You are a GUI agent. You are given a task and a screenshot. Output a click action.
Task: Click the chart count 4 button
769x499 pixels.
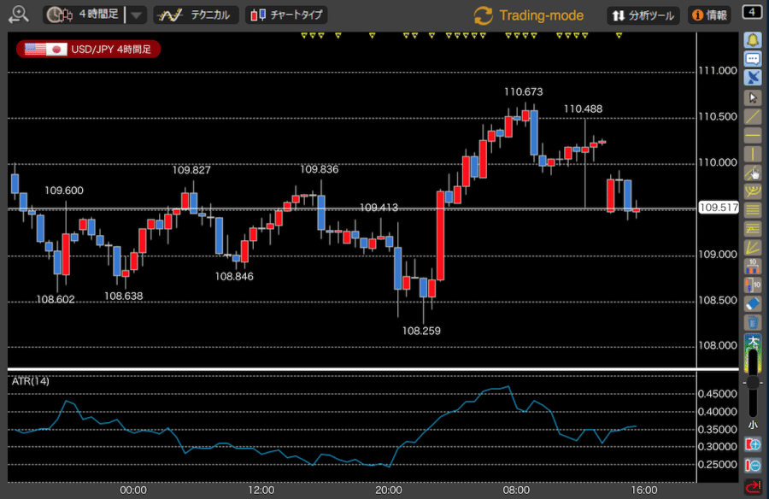tap(752, 12)
